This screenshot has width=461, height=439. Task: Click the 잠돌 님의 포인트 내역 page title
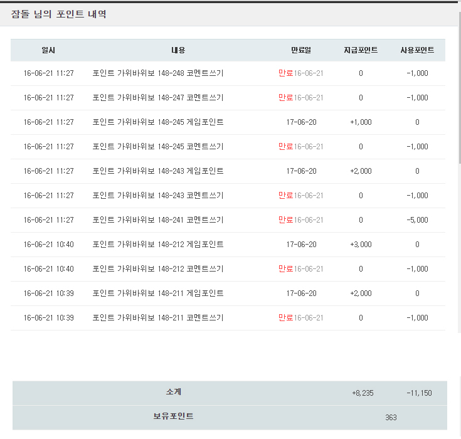pyautogui.click(x=58, y=14)
